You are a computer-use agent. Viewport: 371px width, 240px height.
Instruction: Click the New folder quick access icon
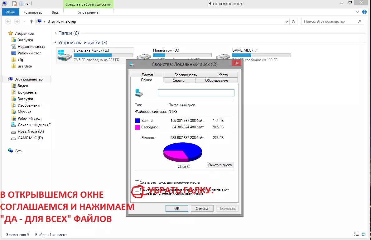tap(21, 4)
